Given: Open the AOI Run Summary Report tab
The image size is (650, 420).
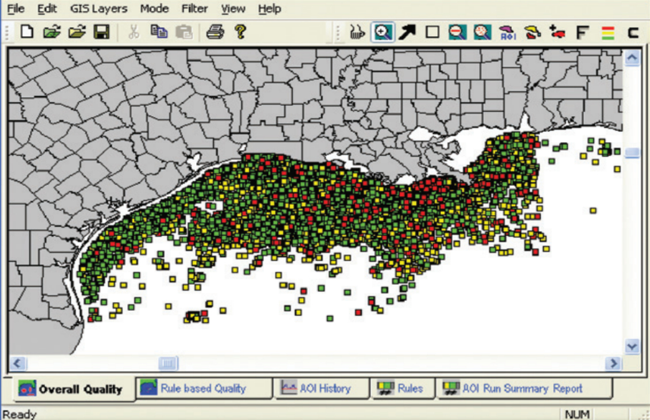Looking at the screenshot, I should click(x=524, y=388).
